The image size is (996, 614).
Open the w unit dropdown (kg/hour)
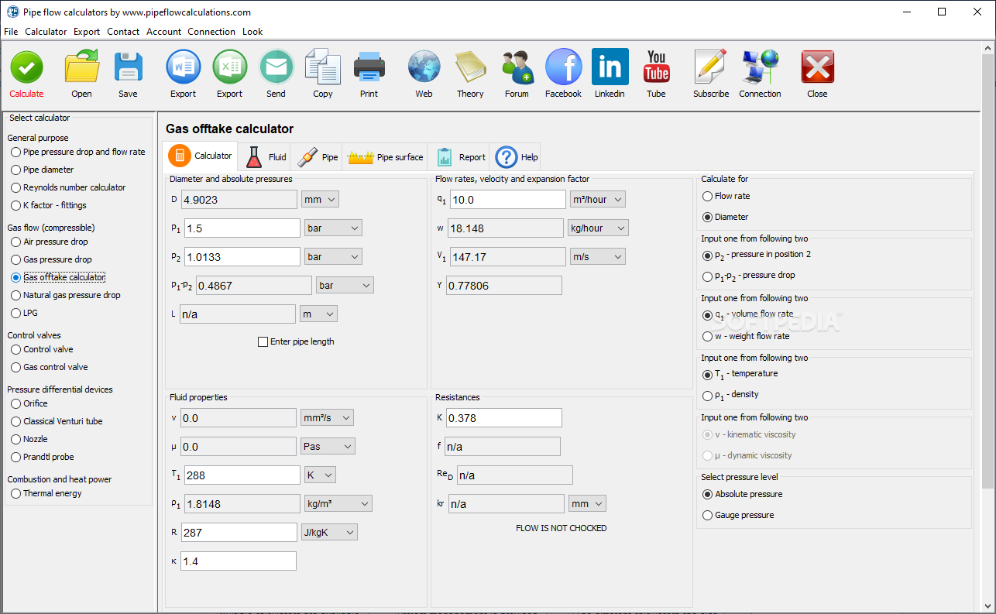click(x=597, y=228)
